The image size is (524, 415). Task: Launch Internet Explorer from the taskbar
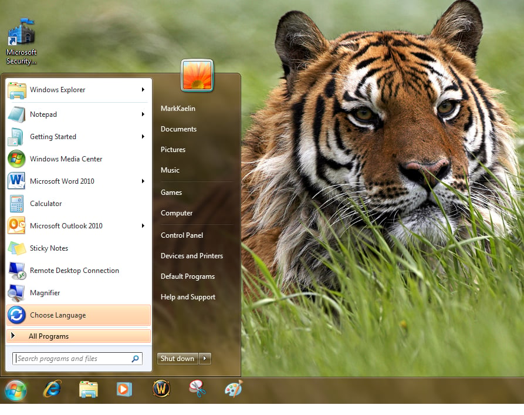(x=52, y=389)
